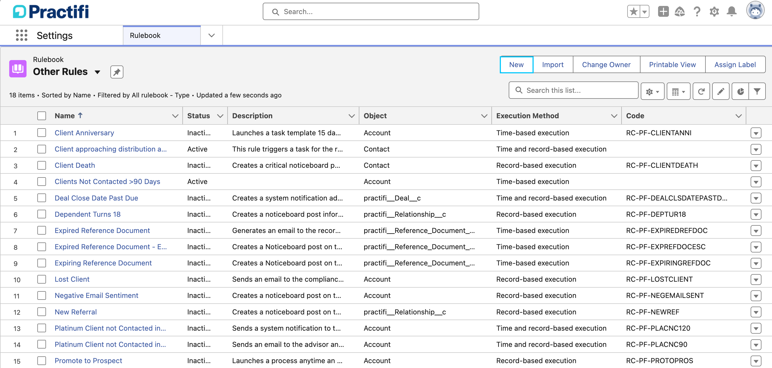Open the Setup gear icon in header
Image resolution: width=772 pixels, height=368 pixels.
click(x=714, y=12)
